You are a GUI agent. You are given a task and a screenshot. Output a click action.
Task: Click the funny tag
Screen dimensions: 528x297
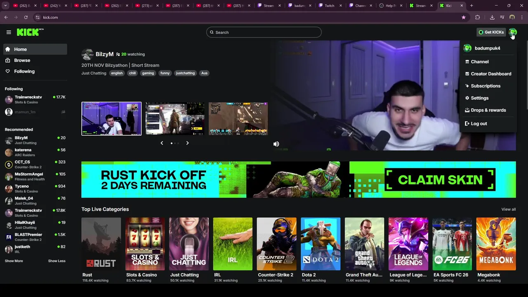165,73
